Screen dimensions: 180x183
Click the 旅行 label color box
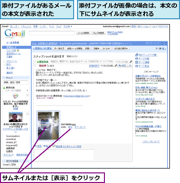click(x=4, y=65)
